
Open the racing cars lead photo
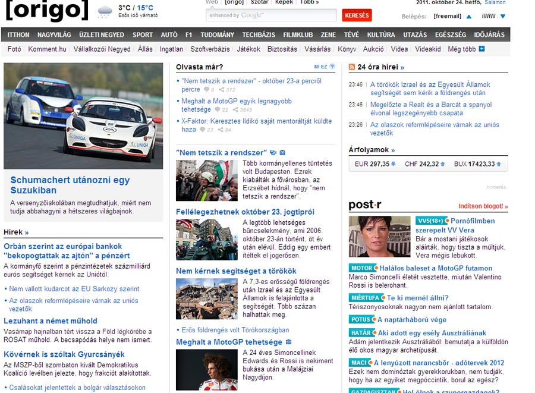point(83,116)
